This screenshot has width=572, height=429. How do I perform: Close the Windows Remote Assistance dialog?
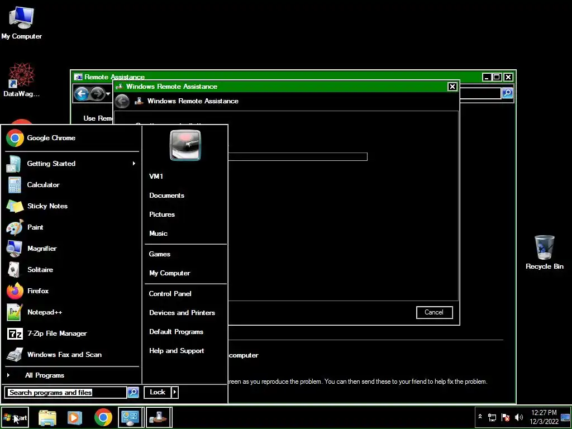click(x=452, y=87)
